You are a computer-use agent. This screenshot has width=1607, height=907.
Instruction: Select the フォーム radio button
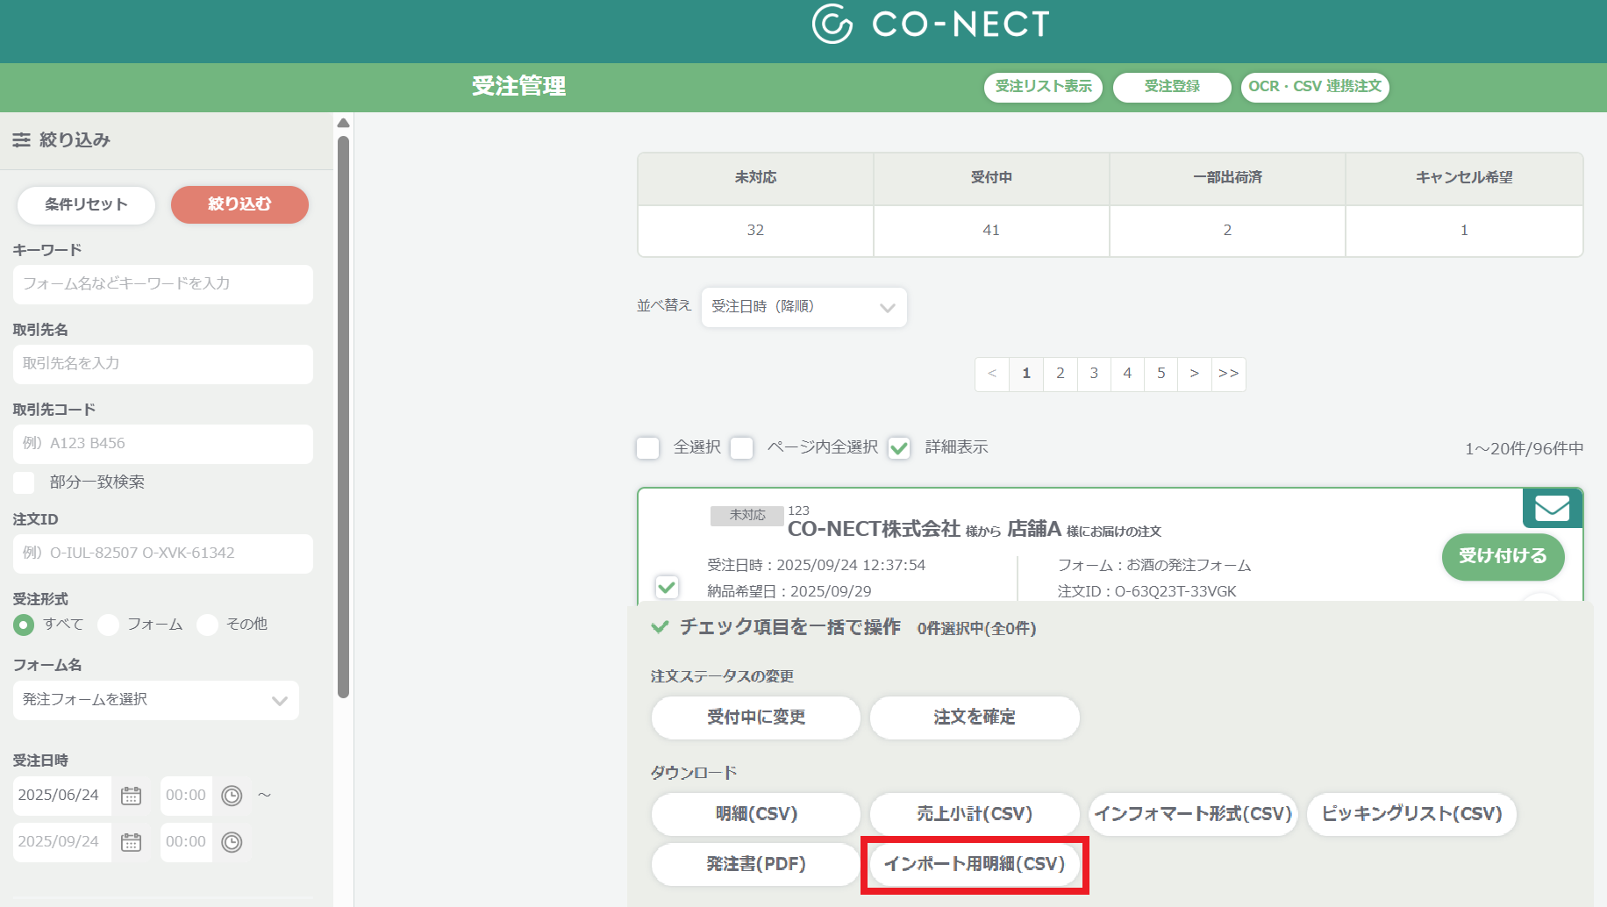point(108,625)
